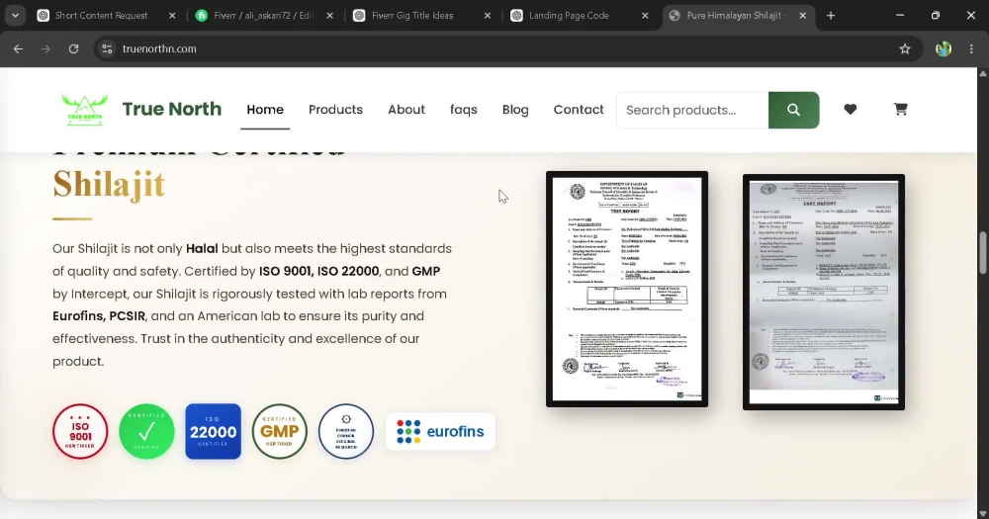Image resolution: width=989 pixels, height=519 pixels.
Task: Open the Products menu item
Action: pyautogui.click(x=335, y=110)
